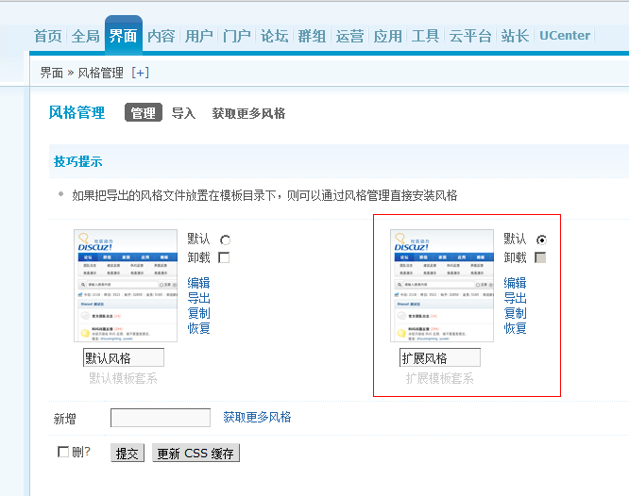Click 恢复 link for 扩展风格
This screenshot has width=629, height=496.
[516, 328]
